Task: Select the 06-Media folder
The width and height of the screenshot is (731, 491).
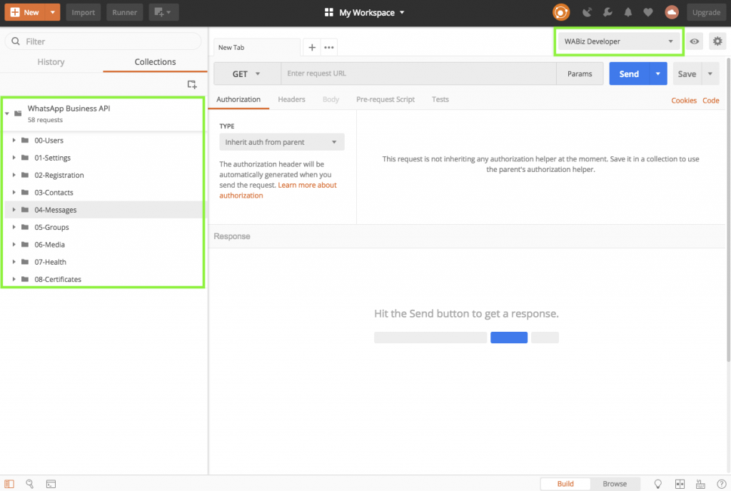Action: pos(104,244)
